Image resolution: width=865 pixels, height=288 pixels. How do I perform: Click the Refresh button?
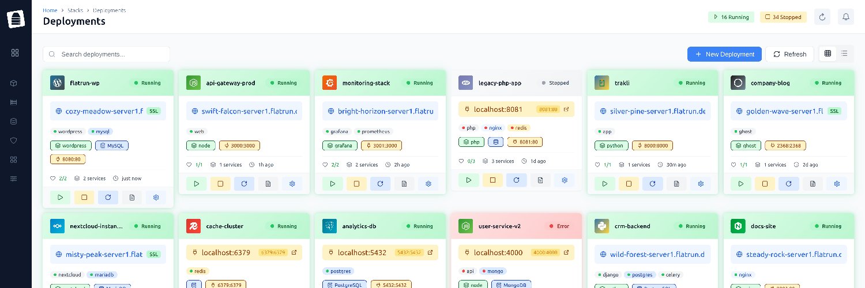click(x=789, y=54)
